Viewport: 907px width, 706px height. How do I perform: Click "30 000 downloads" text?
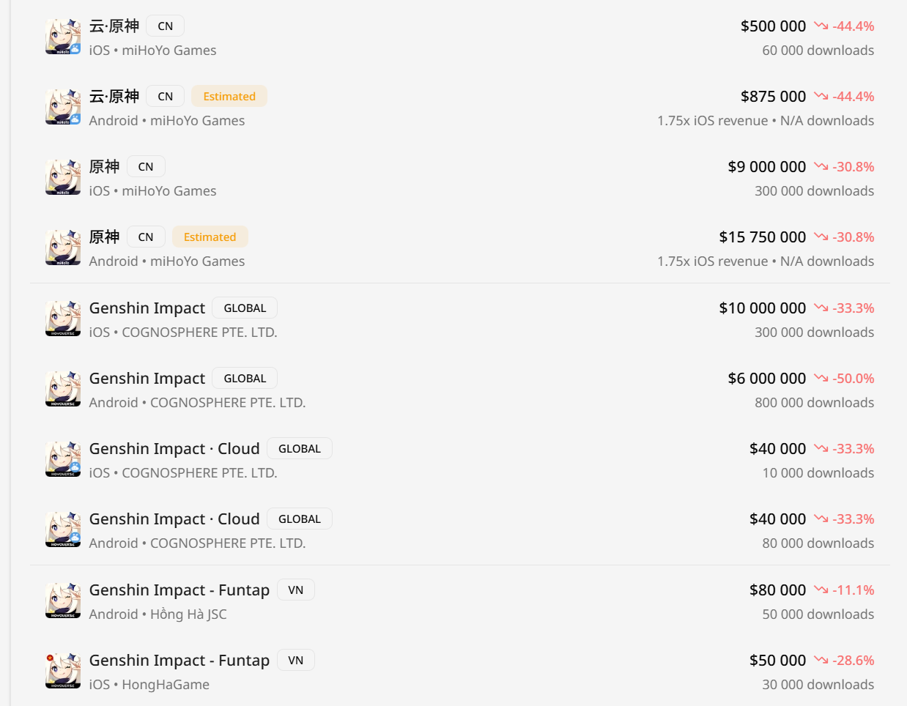pyautogui.click(x=818, y=685)
